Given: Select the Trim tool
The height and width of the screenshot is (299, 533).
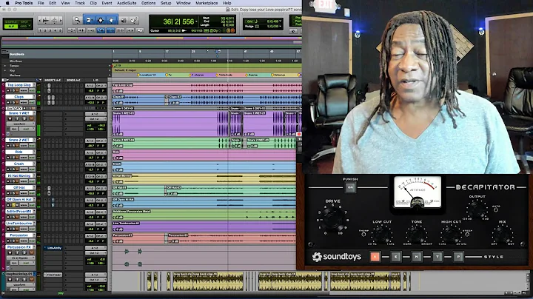Looking at the screenshot, I should coord(89,21).
